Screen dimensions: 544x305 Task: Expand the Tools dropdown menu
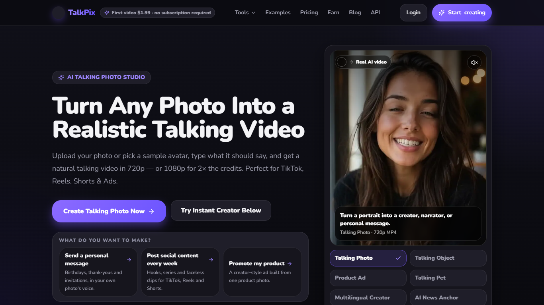245,13
